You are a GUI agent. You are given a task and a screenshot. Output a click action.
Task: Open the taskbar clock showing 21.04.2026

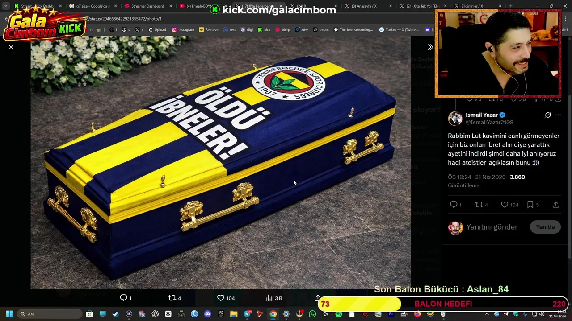pos(557,314)
